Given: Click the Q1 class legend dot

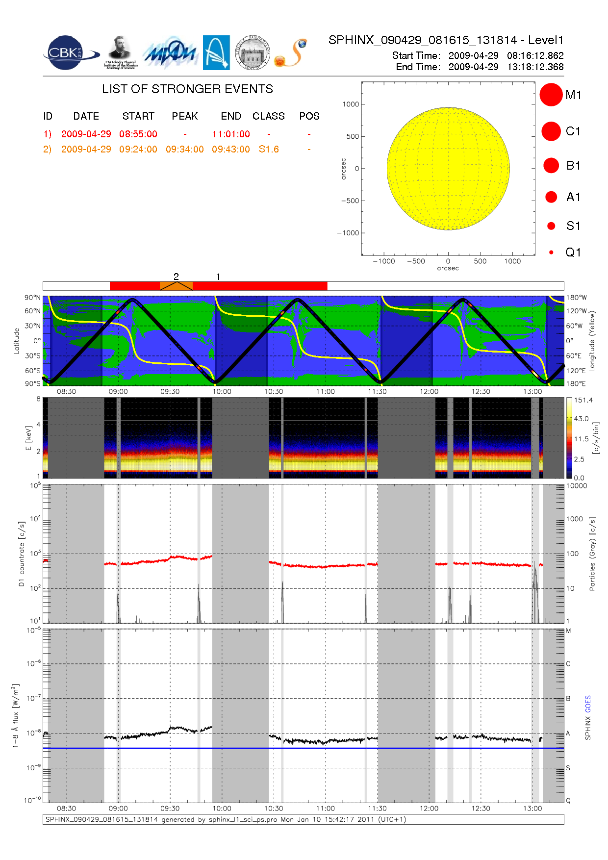Looking at the screenshot, I should click(x=551, y=252).
